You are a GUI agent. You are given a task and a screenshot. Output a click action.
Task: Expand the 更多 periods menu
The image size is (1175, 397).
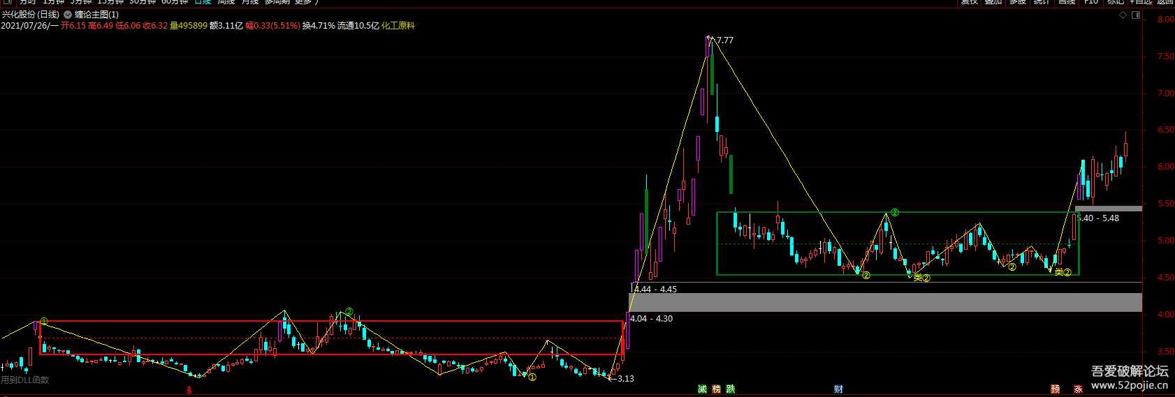click(x=304, y=2)
